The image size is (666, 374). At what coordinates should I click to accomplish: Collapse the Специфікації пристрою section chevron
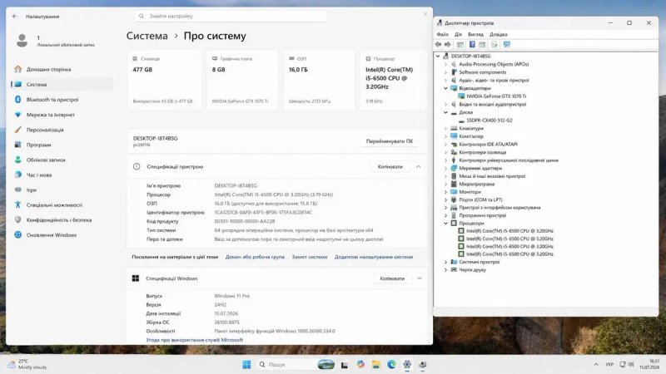[419, 167]
